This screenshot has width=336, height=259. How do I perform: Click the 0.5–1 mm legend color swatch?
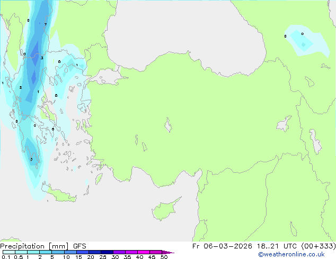pos(21,252)
